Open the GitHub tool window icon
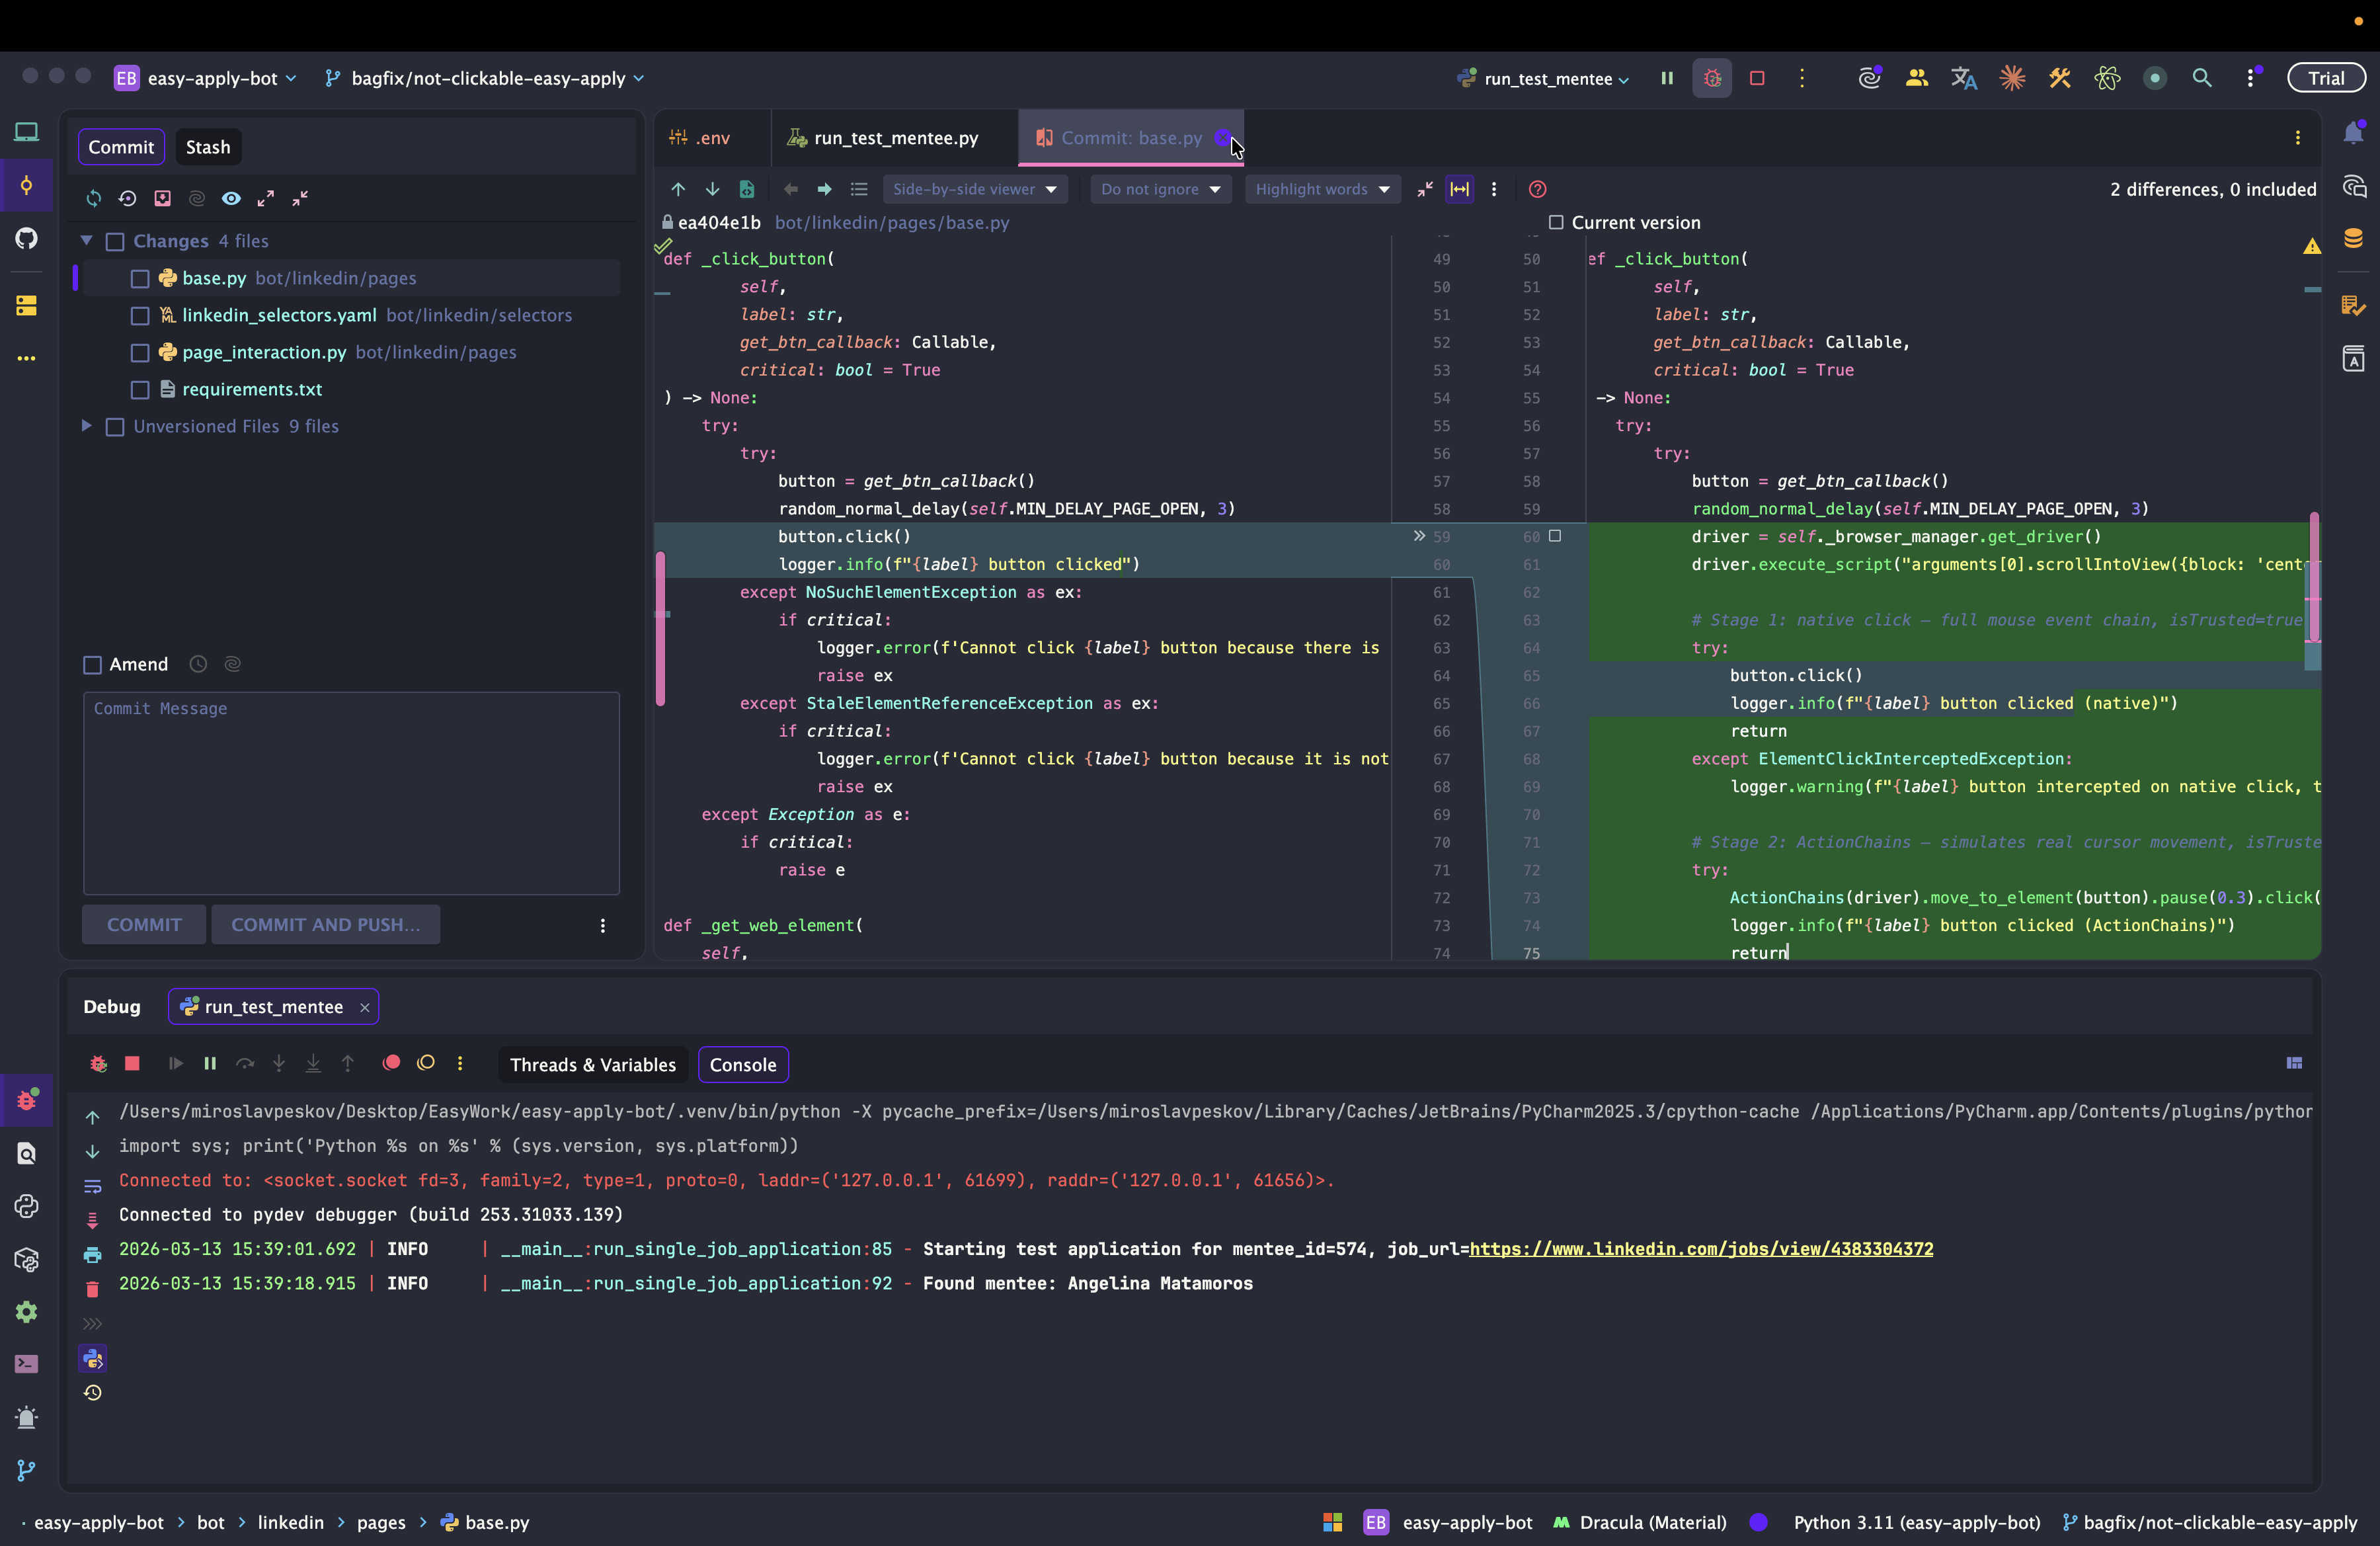Screen dimensions: 2380x1546 [x=27, y=238]
